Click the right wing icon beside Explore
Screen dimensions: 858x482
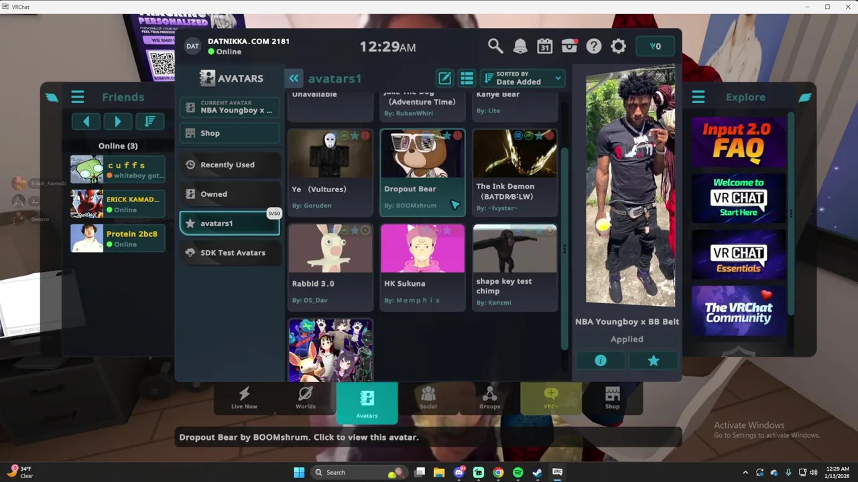(x=805, y=97)
